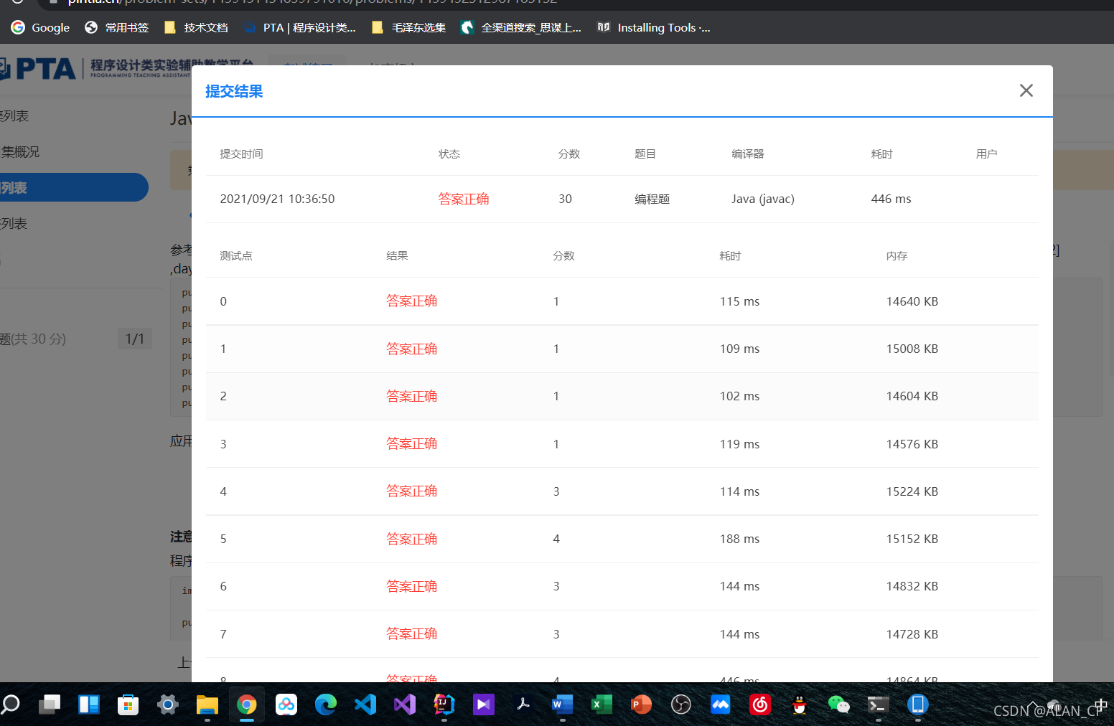
Task: Click the 答案正确 result for test point 3
Action: pos(412,444)
